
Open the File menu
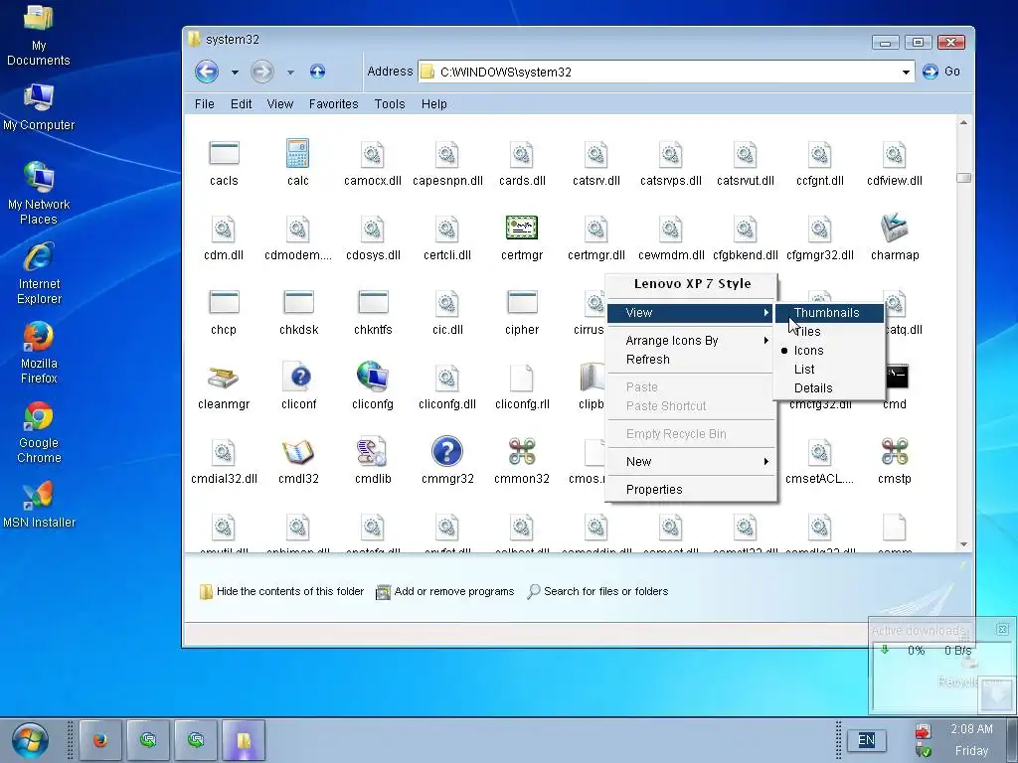[205, 103]
